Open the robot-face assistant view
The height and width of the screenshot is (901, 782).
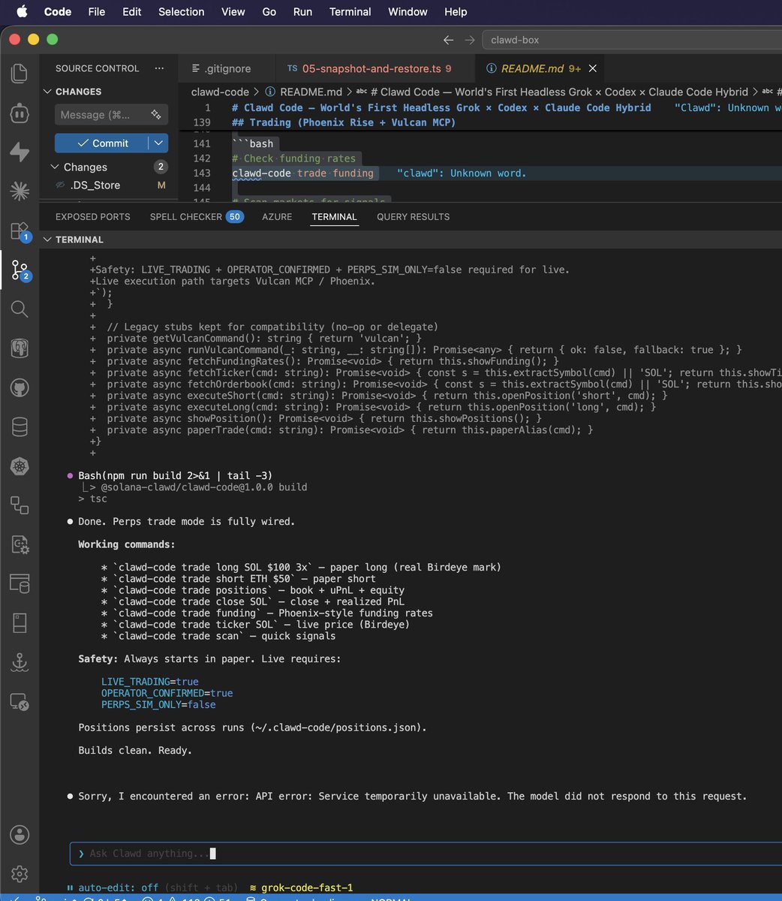click(x=20, y=113)
